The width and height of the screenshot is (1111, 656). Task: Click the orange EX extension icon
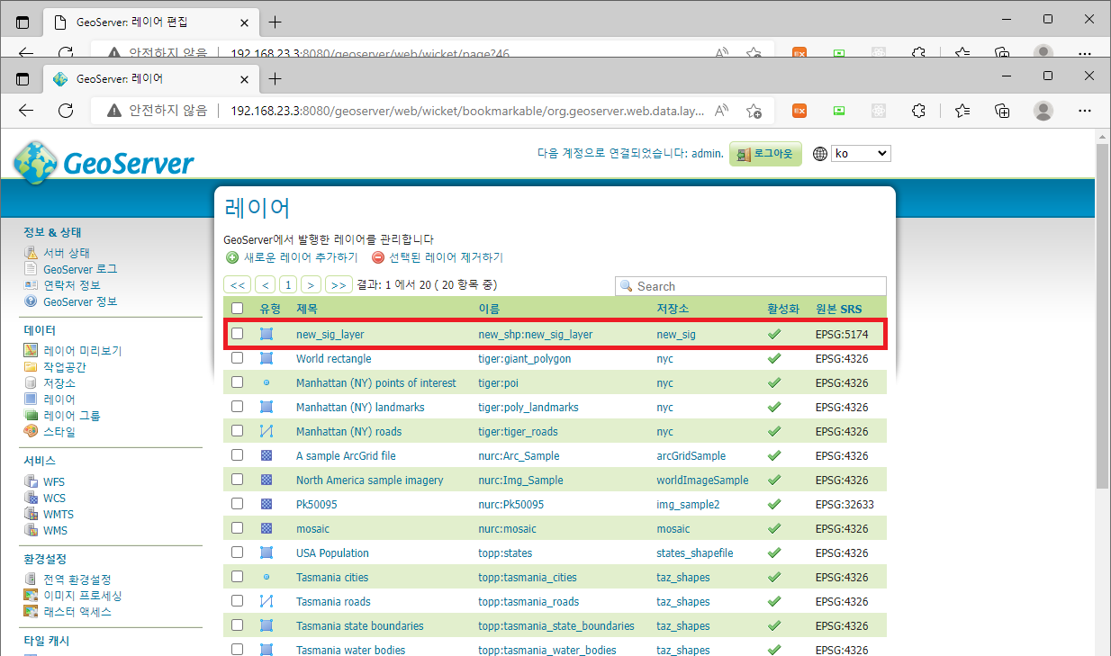(x=799, y=111)
